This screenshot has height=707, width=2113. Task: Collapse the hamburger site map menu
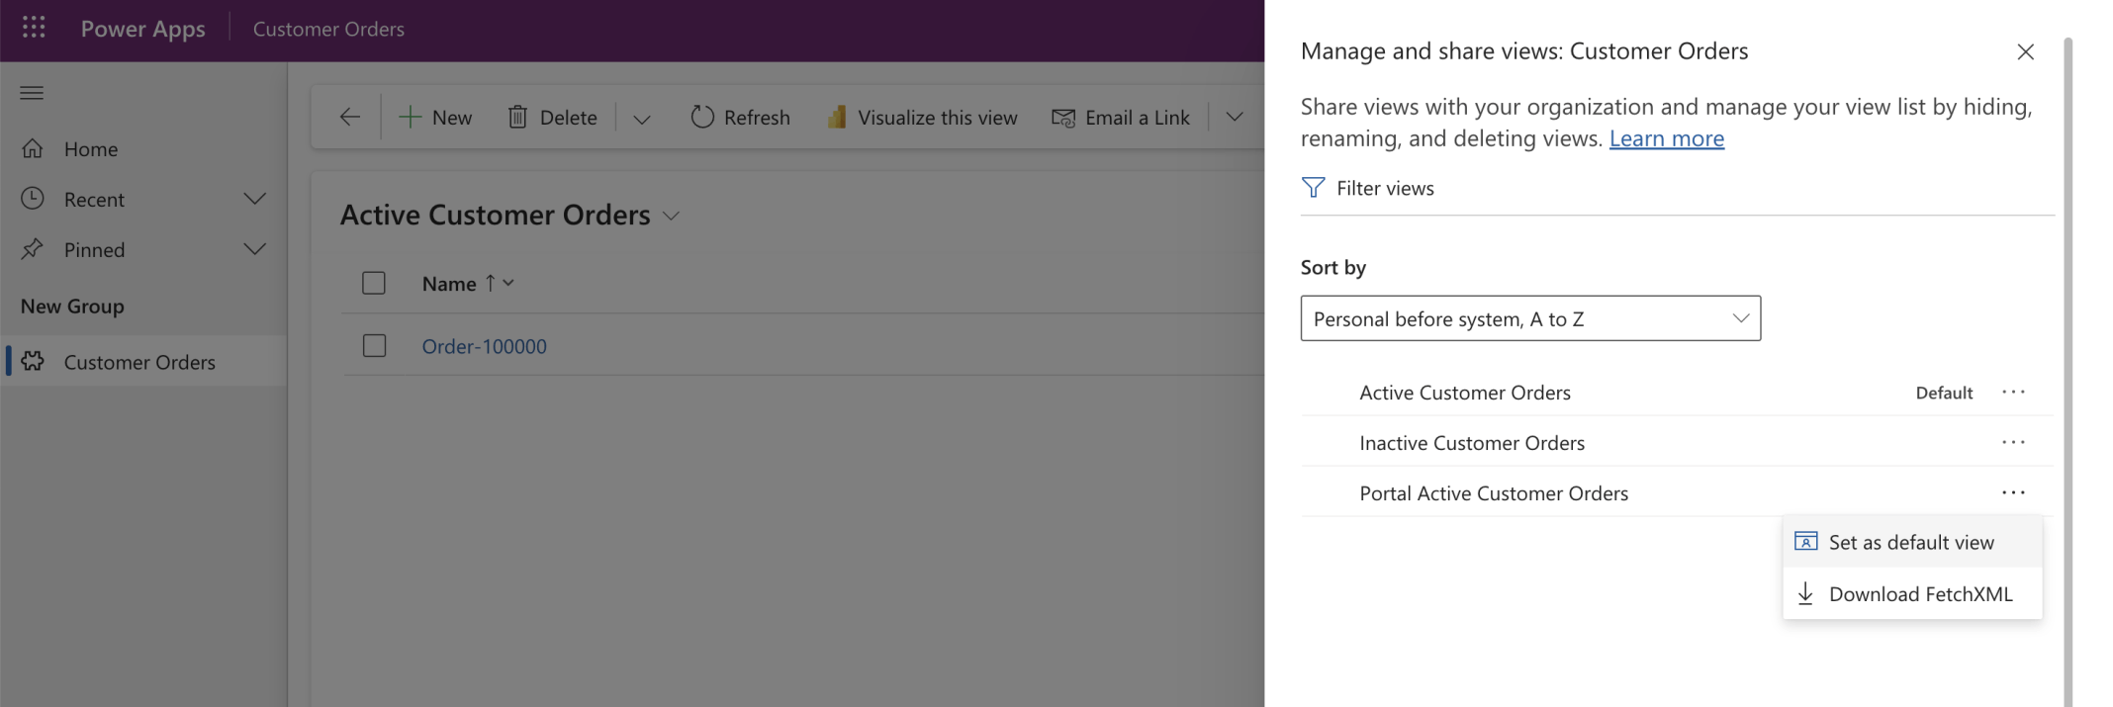(x=32, y=93)
